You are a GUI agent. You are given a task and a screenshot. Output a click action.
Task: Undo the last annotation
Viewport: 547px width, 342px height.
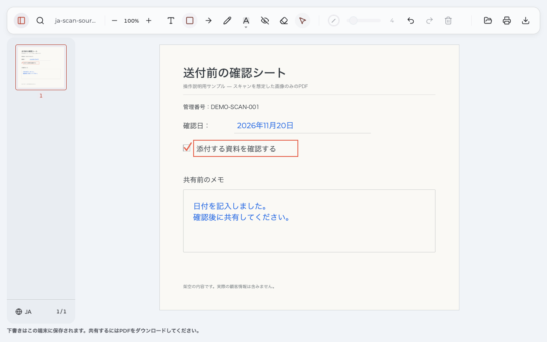tap(411, 21)
